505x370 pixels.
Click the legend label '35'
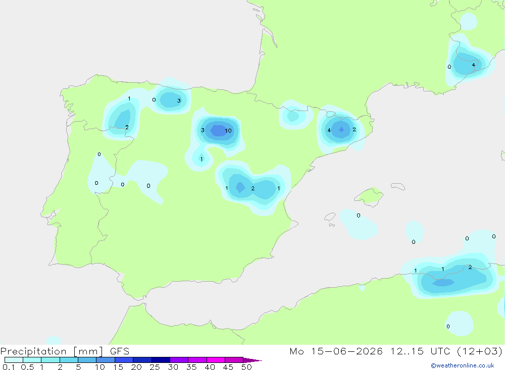tap(191, 367)
